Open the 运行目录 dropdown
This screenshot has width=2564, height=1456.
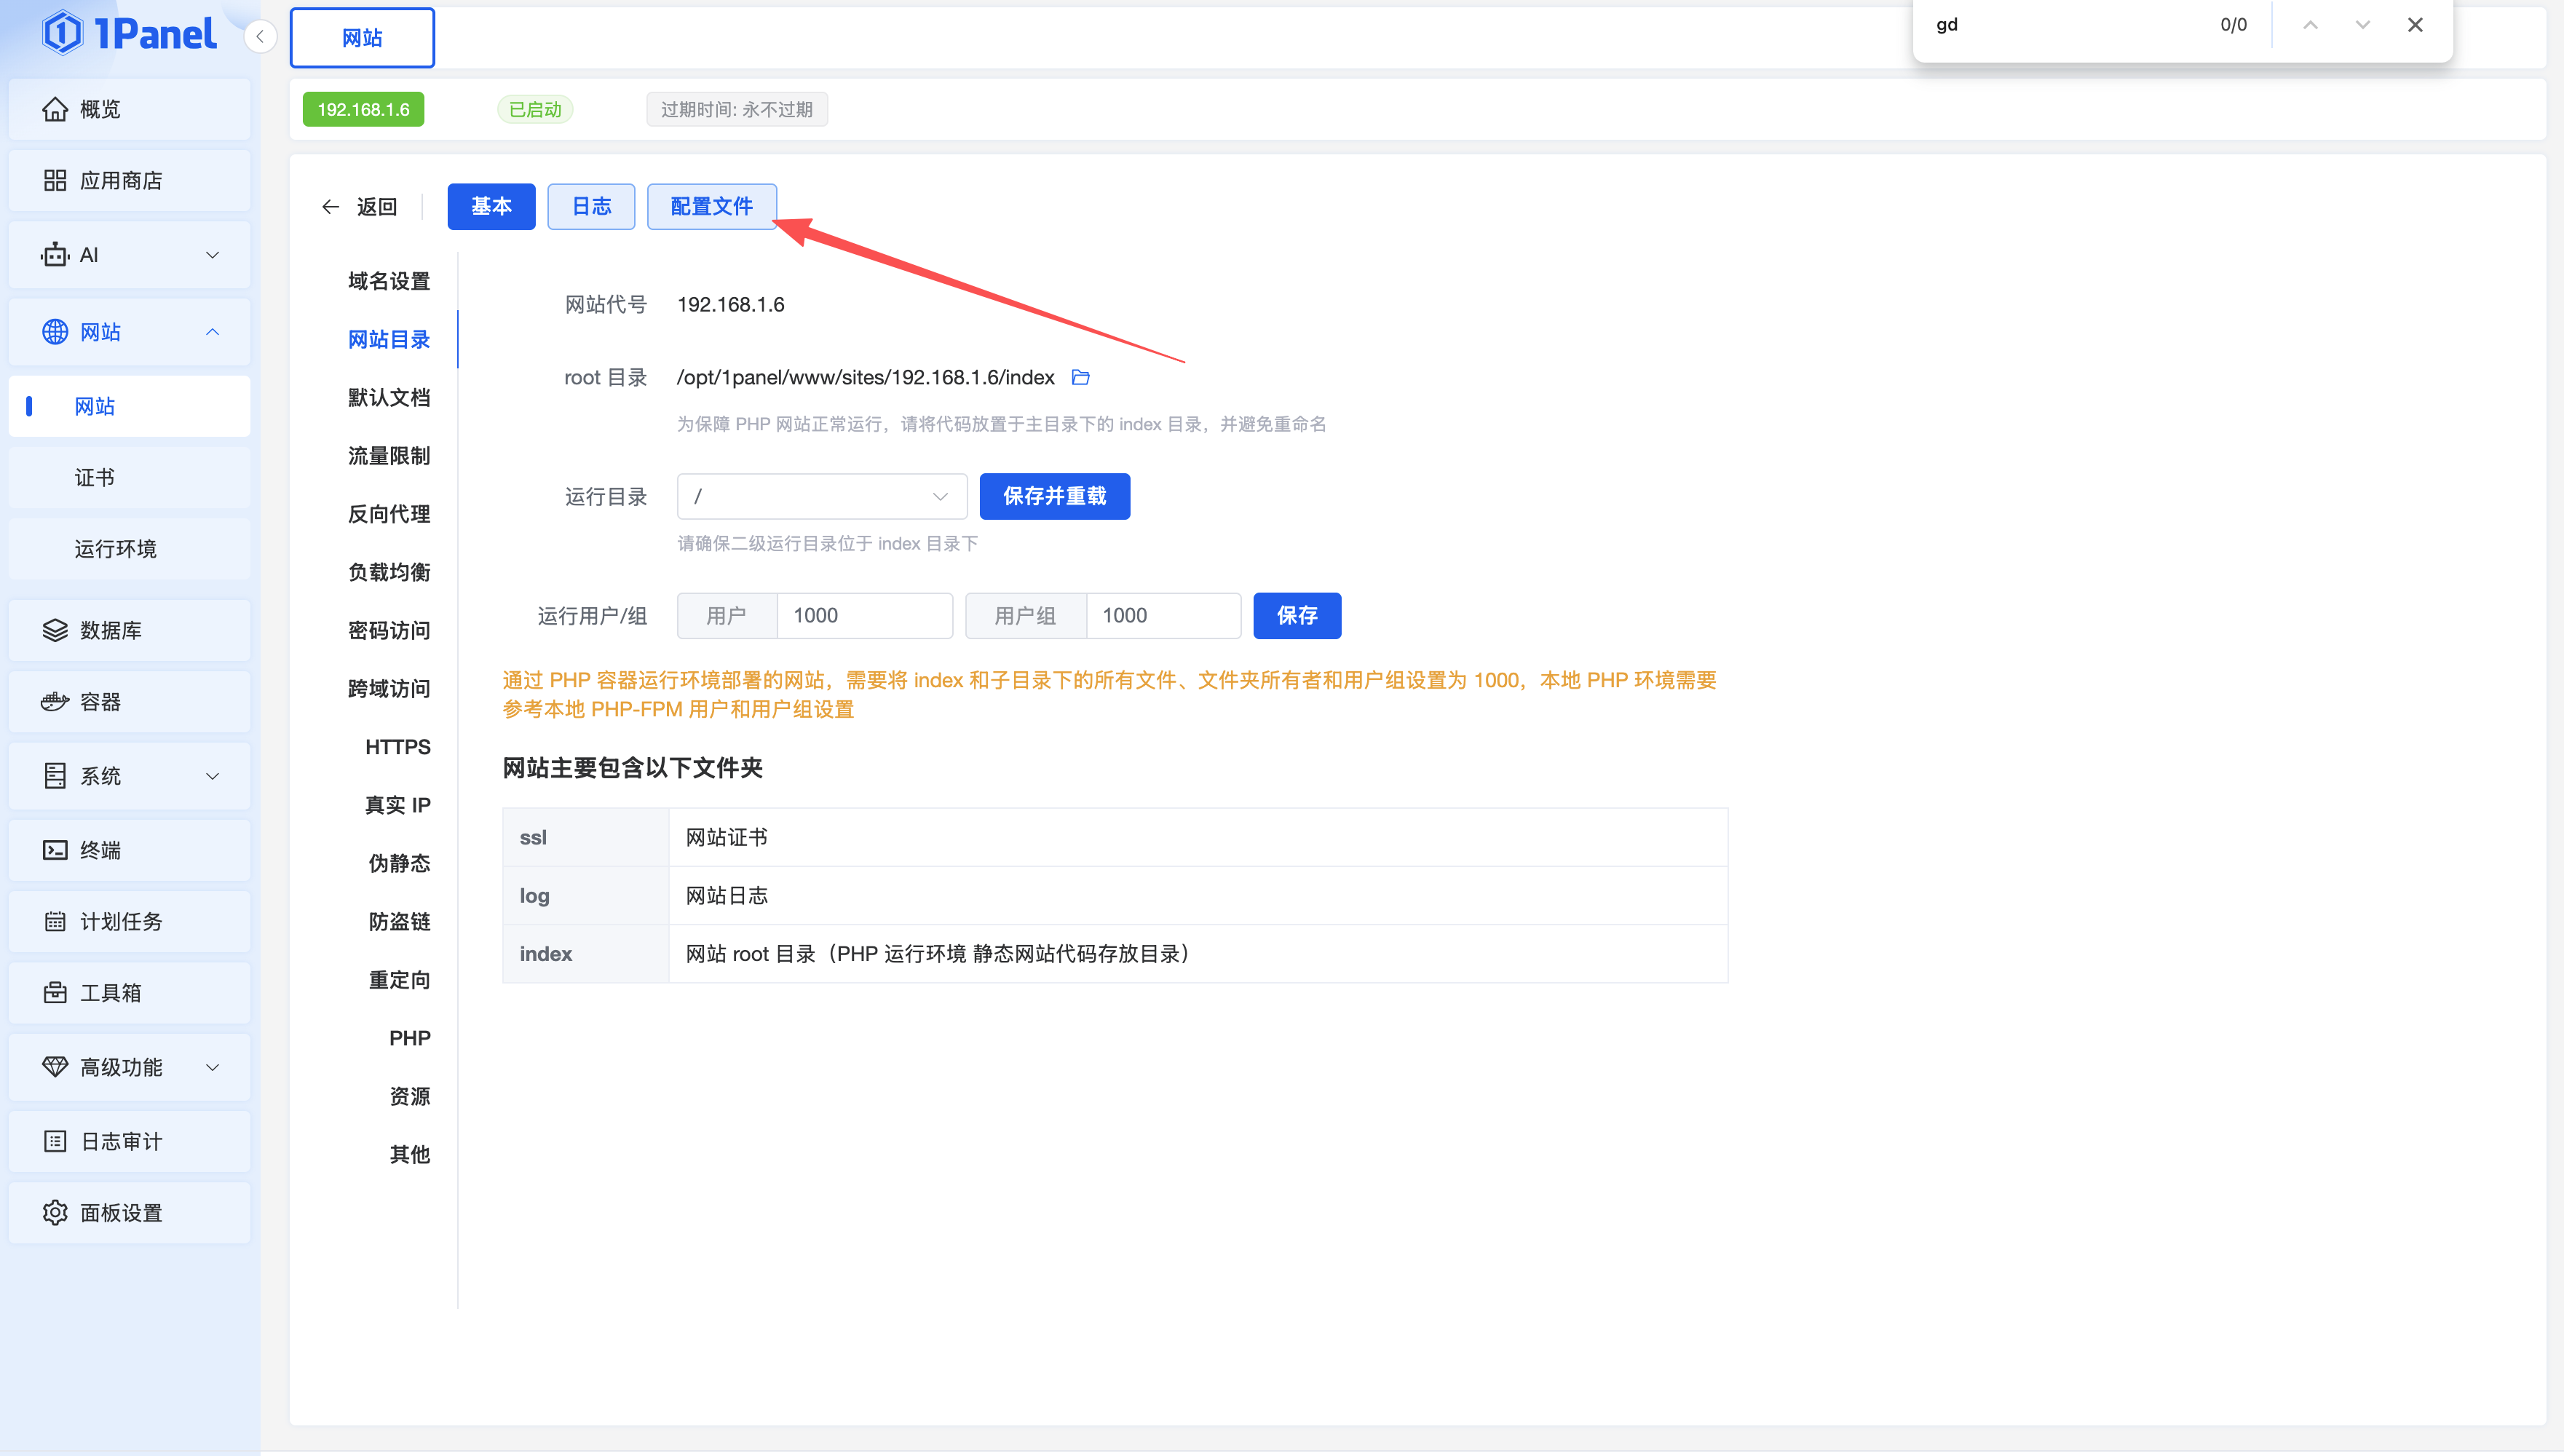[821, 496]
